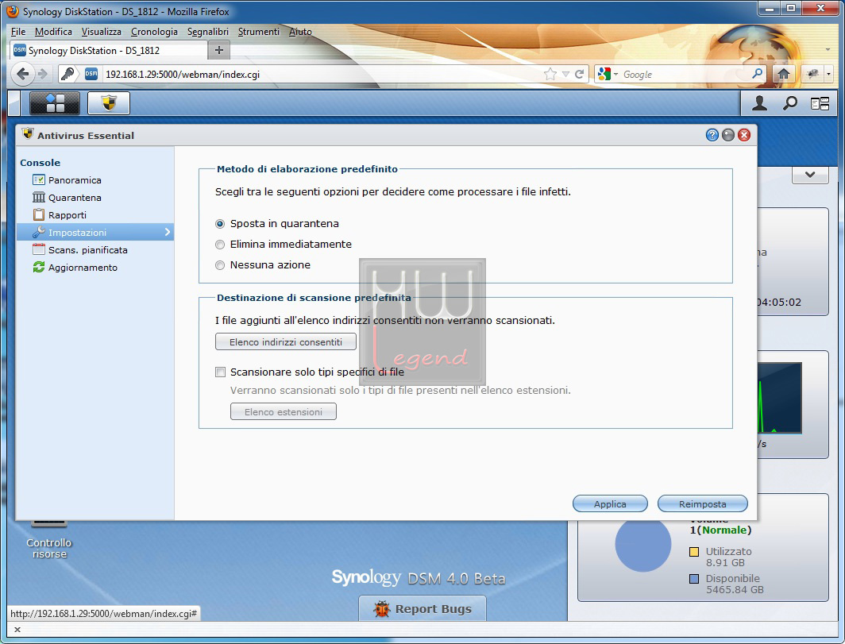Click the Utilizzato yellow legend swatch
Image resolution: width=845 pixels, height=644 pixels.
coord(694,552)
